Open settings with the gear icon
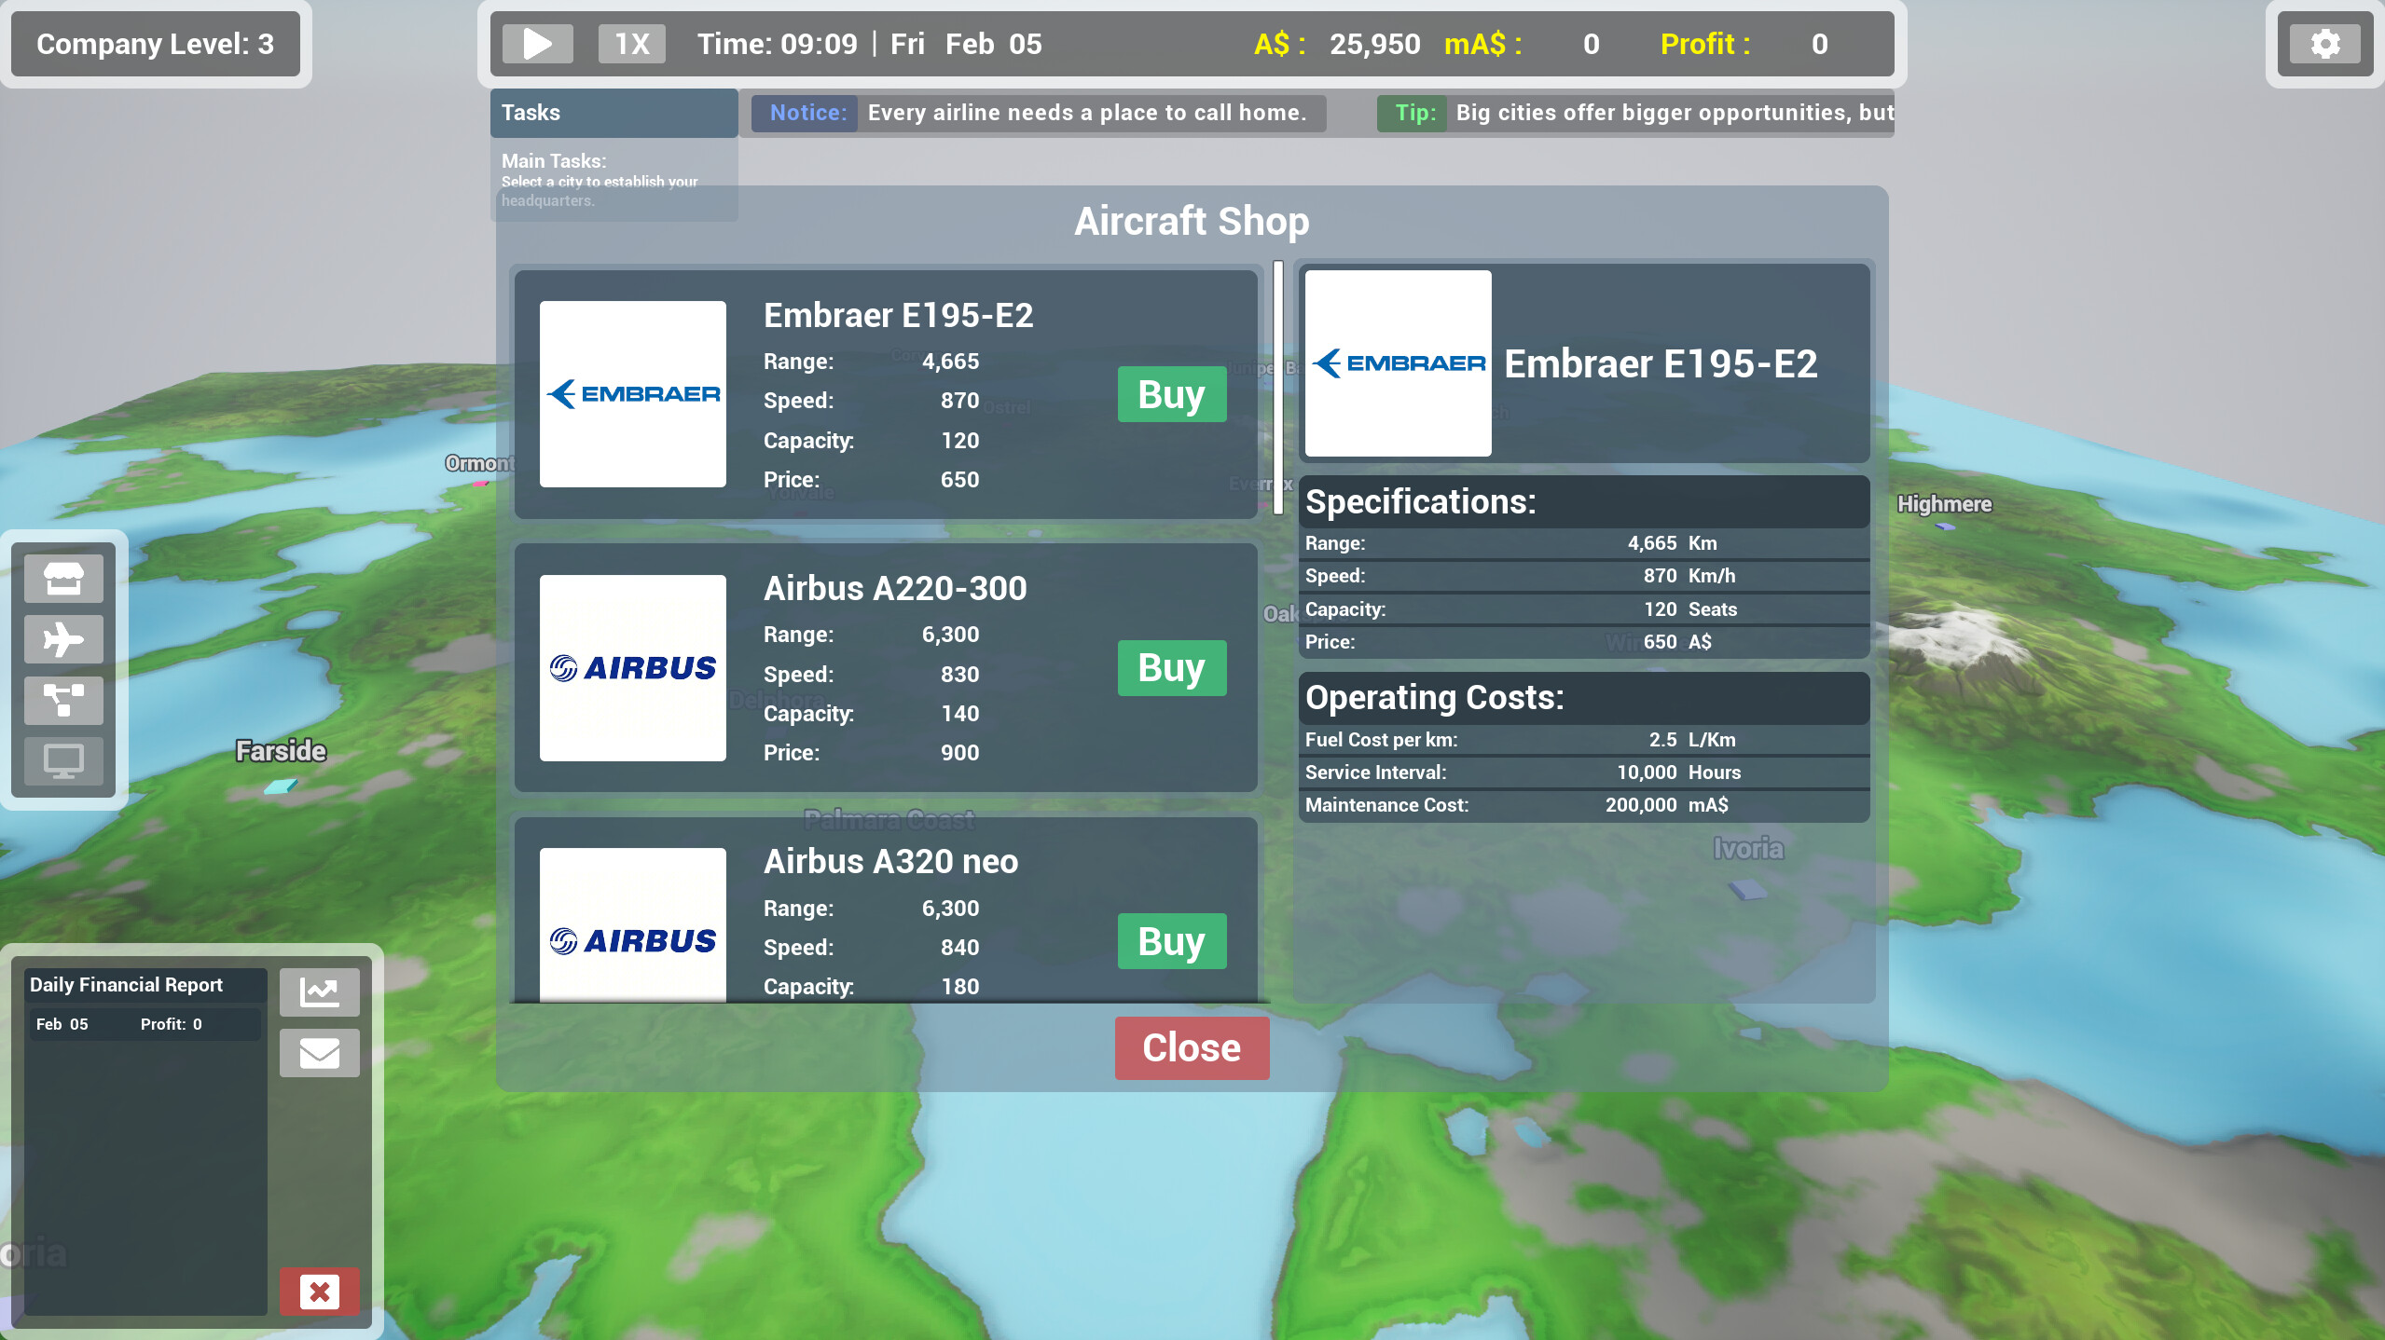 click(x=2325, y=44)
